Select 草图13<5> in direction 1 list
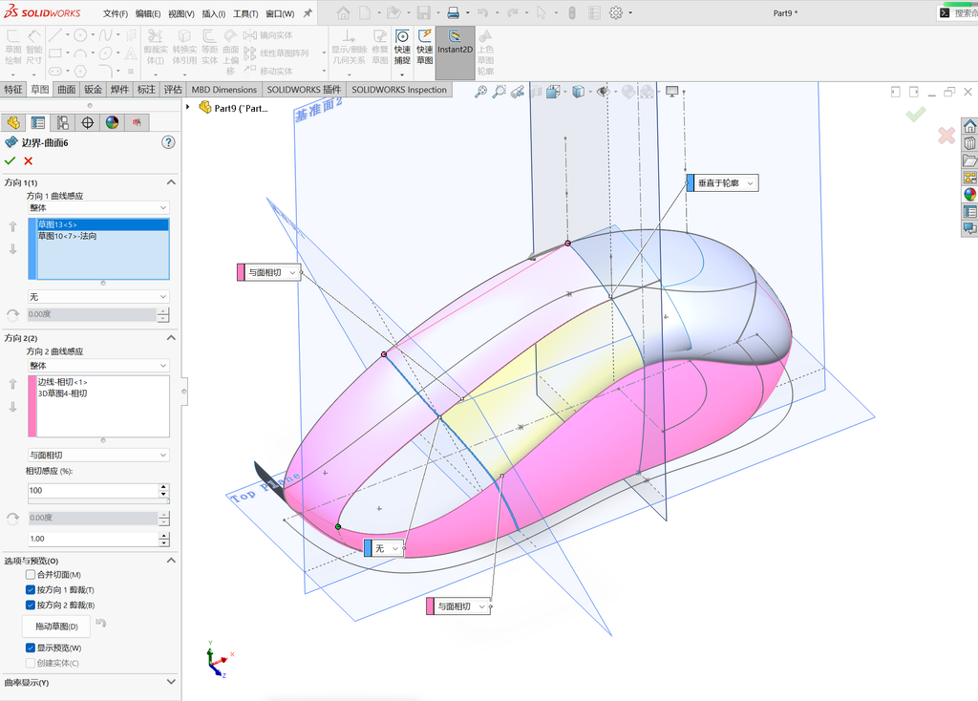The height and width of the screenshot is (701, 978). (103, 224)
